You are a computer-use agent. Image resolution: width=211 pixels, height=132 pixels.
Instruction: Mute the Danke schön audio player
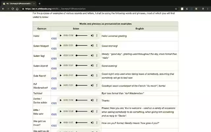point(92,100)
